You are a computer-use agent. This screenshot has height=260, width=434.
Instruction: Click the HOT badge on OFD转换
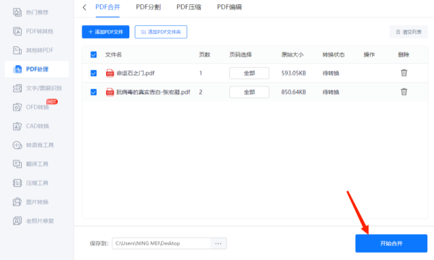pyautogui.click(x=52, y=102)
